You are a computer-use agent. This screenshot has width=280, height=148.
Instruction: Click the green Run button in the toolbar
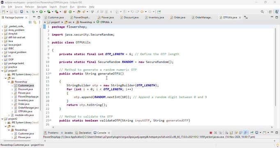(x=41, y=12)
